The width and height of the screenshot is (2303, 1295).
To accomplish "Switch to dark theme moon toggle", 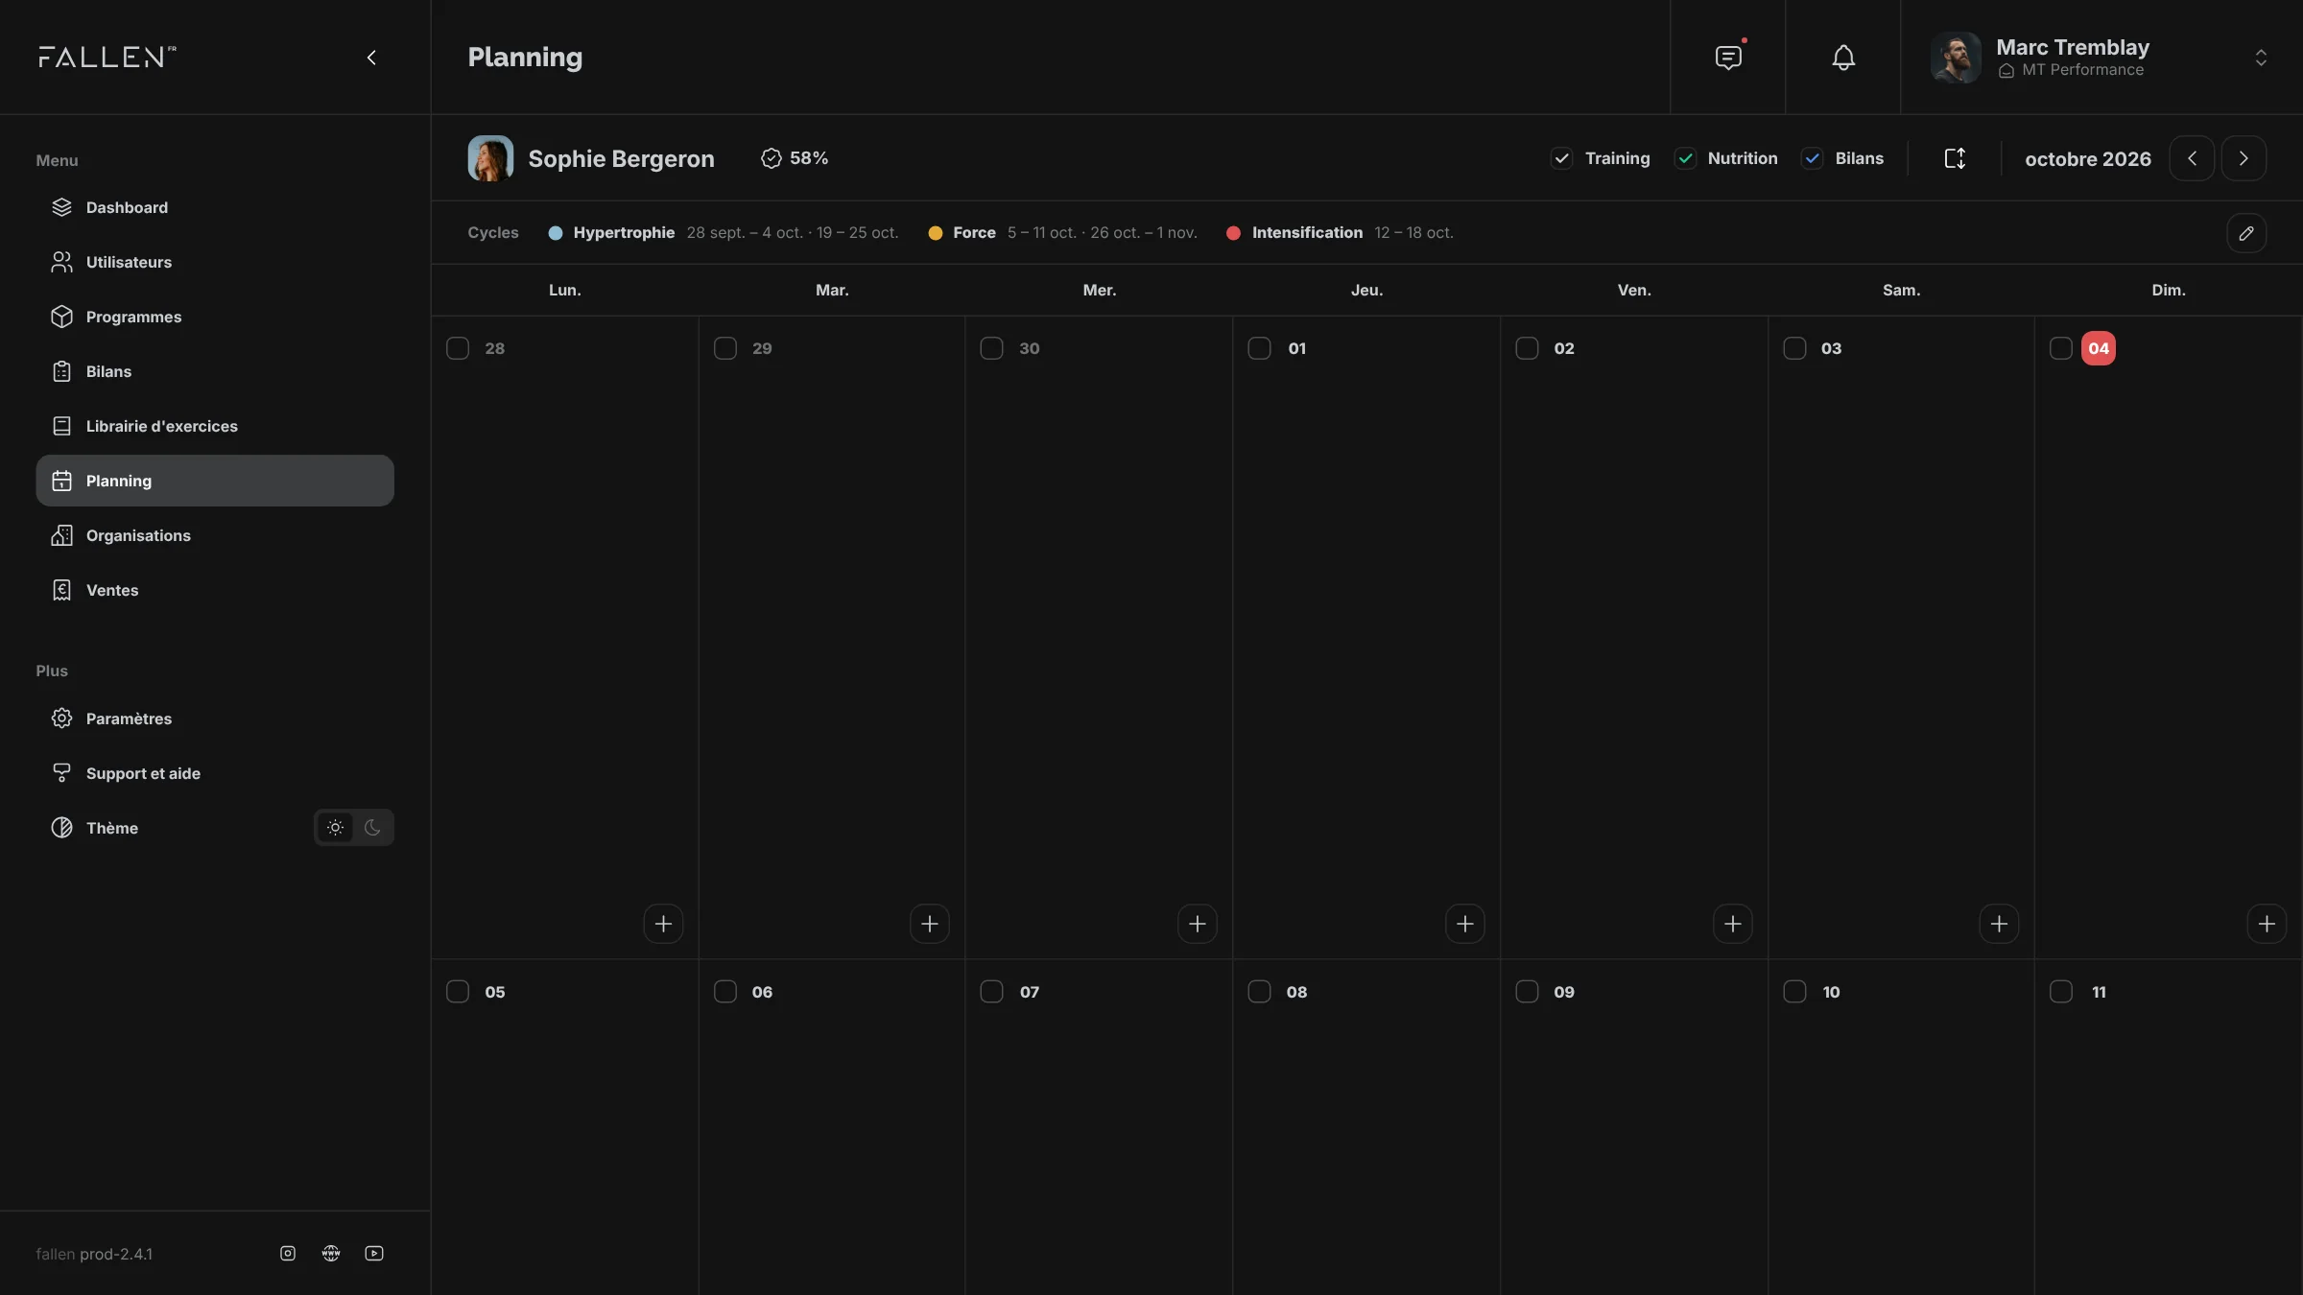I will [373, 828].
